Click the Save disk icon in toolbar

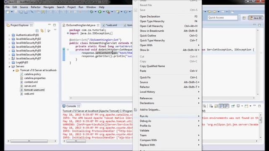pyautogui.click(x=16, y=12)
